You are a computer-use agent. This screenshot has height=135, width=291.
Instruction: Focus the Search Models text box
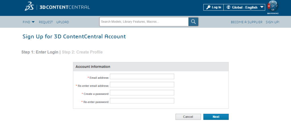coord(144,22)
